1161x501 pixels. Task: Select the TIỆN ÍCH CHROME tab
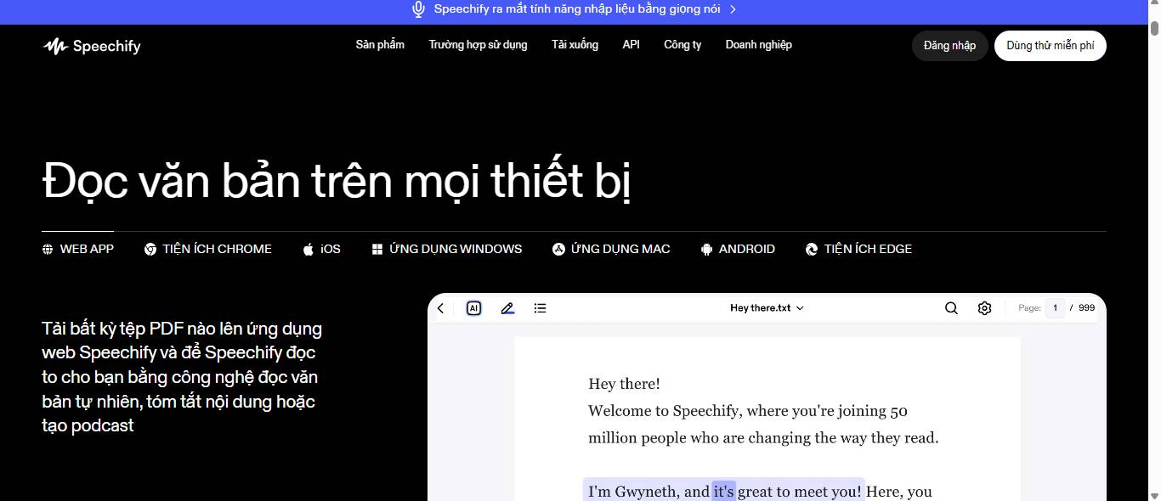tap(208, 249)
